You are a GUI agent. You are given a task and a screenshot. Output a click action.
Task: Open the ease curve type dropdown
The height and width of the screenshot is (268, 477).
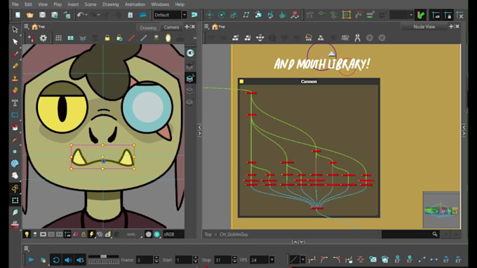coord(303,260)
